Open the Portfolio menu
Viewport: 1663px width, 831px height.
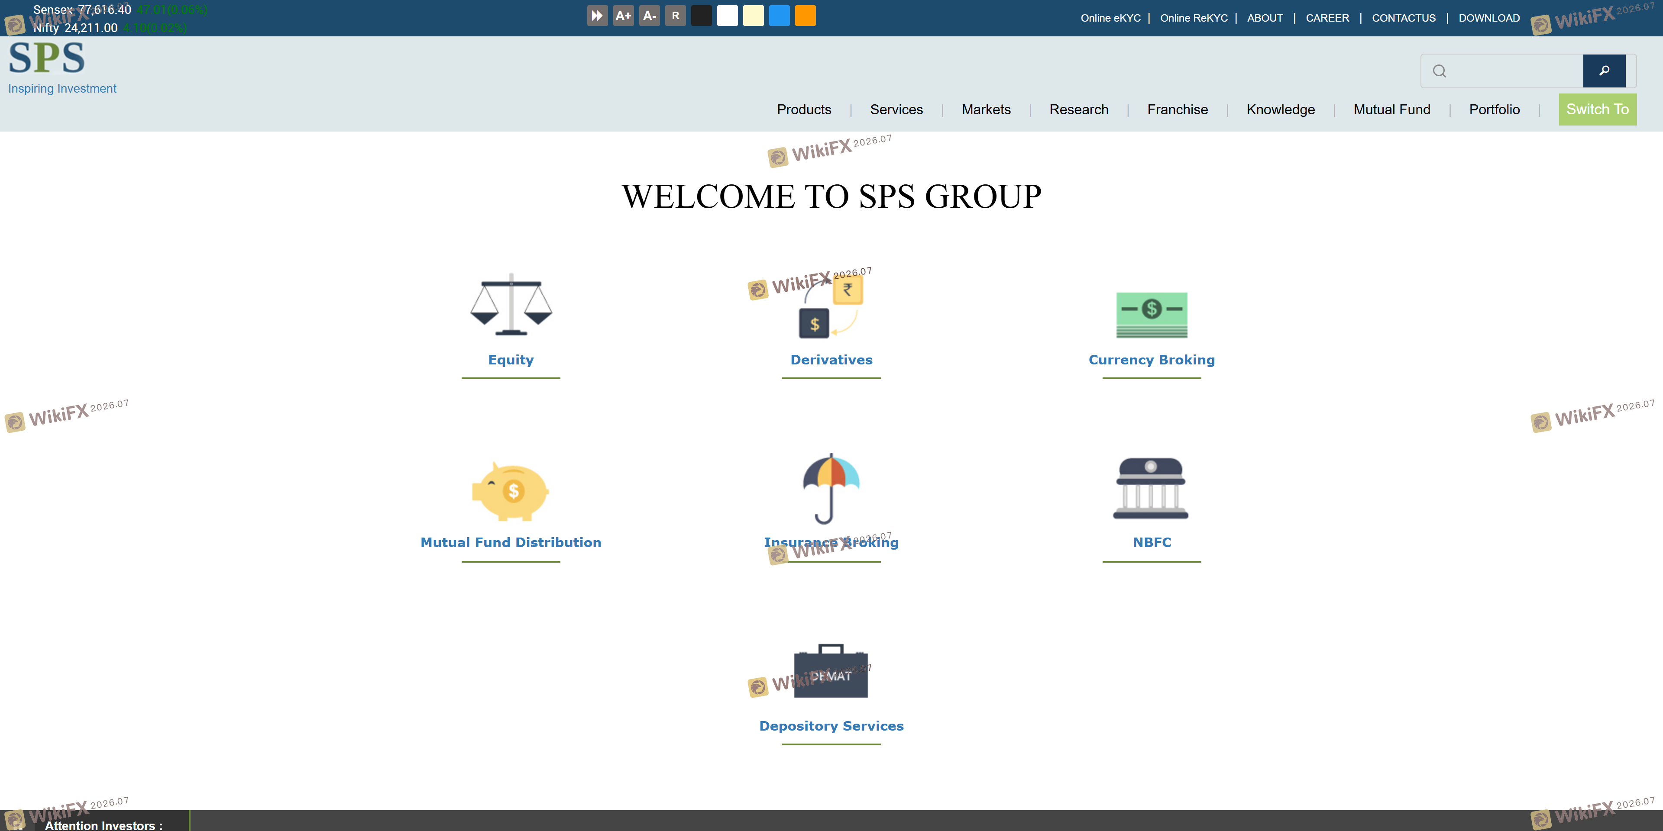pos(1495,110)
